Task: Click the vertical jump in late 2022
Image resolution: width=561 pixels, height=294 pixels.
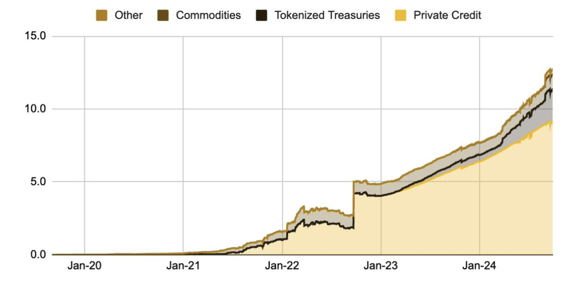Action: coord(353,201)
